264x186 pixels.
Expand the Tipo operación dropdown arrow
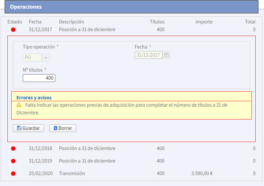46,58
